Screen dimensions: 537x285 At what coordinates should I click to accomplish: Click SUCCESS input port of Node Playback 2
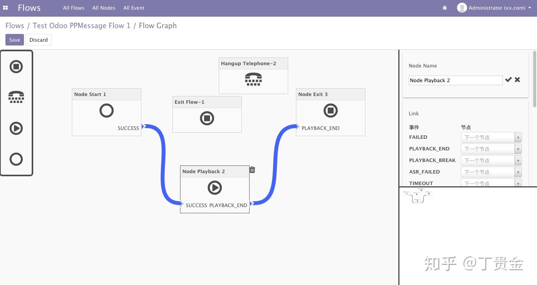click(182, 204)
